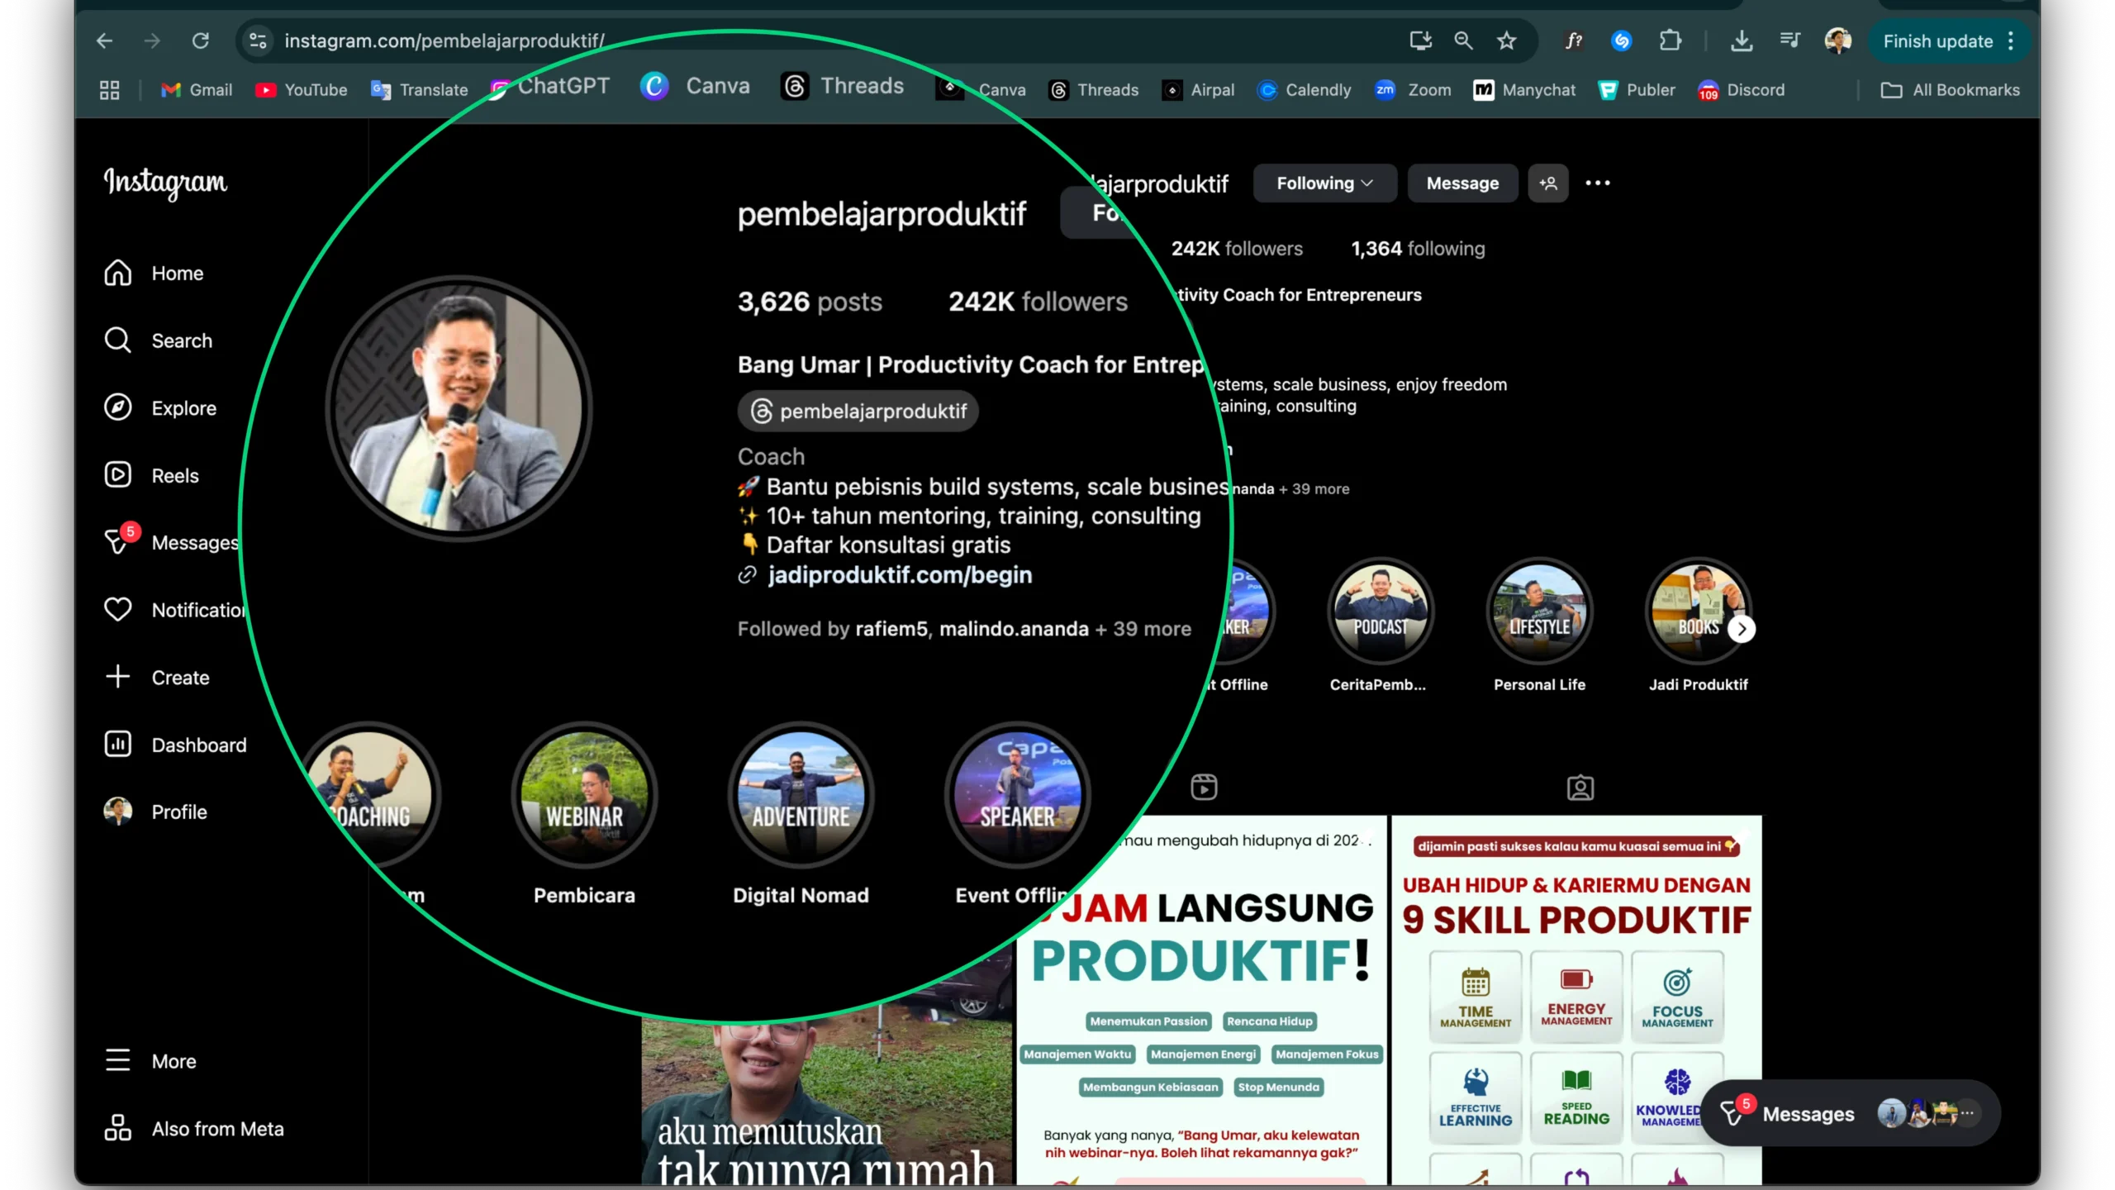
Task: Go back with the browser back arrow
Action: 104,40
